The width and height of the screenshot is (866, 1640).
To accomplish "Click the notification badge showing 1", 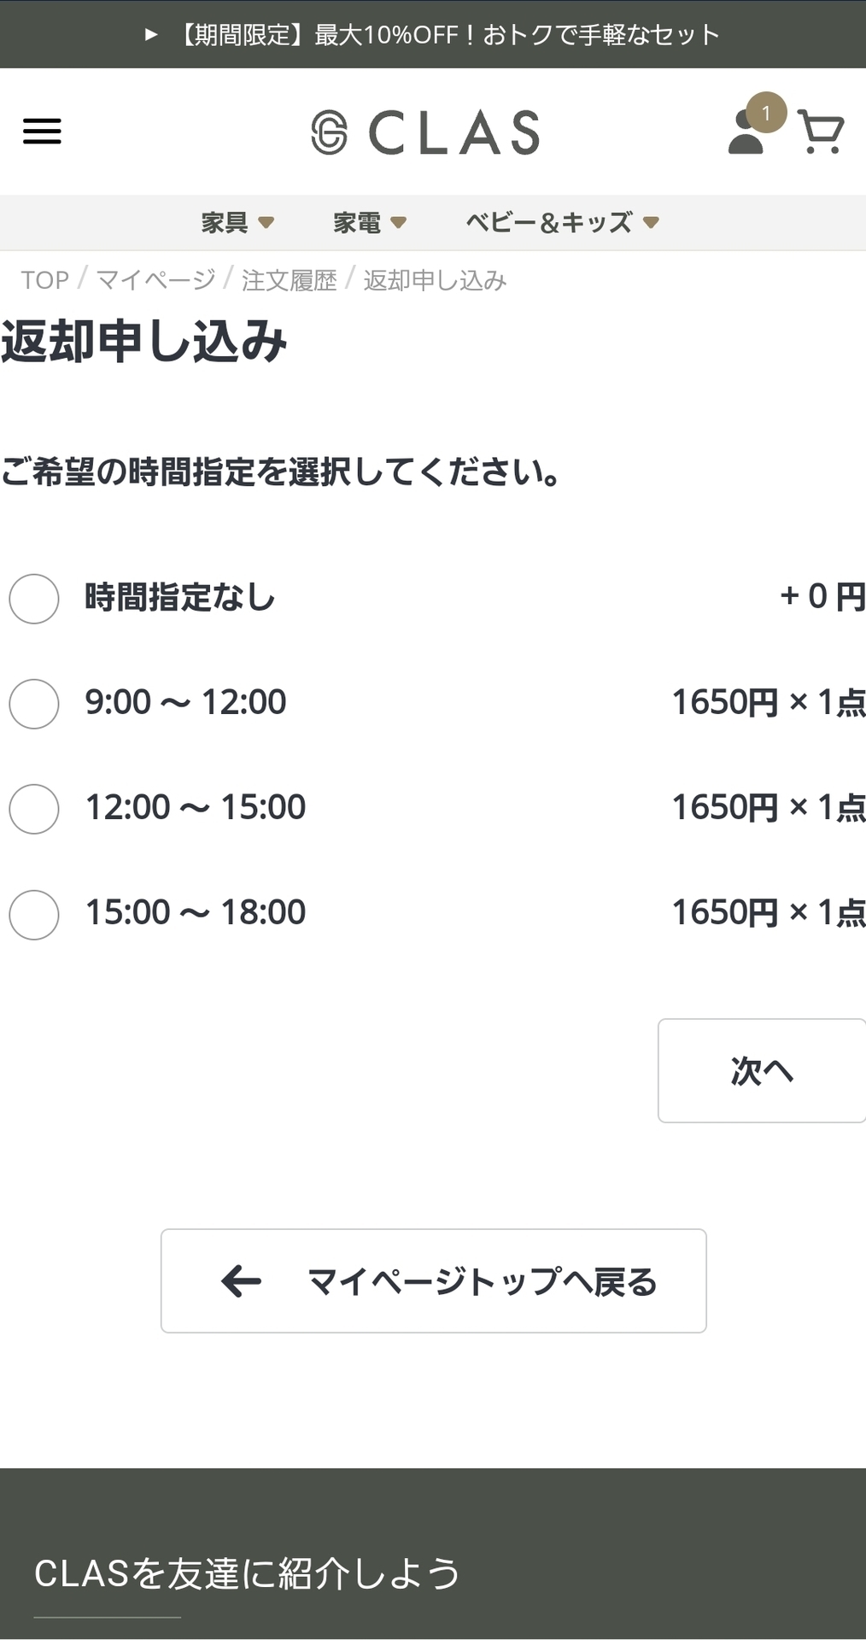I will coord(766,113).
